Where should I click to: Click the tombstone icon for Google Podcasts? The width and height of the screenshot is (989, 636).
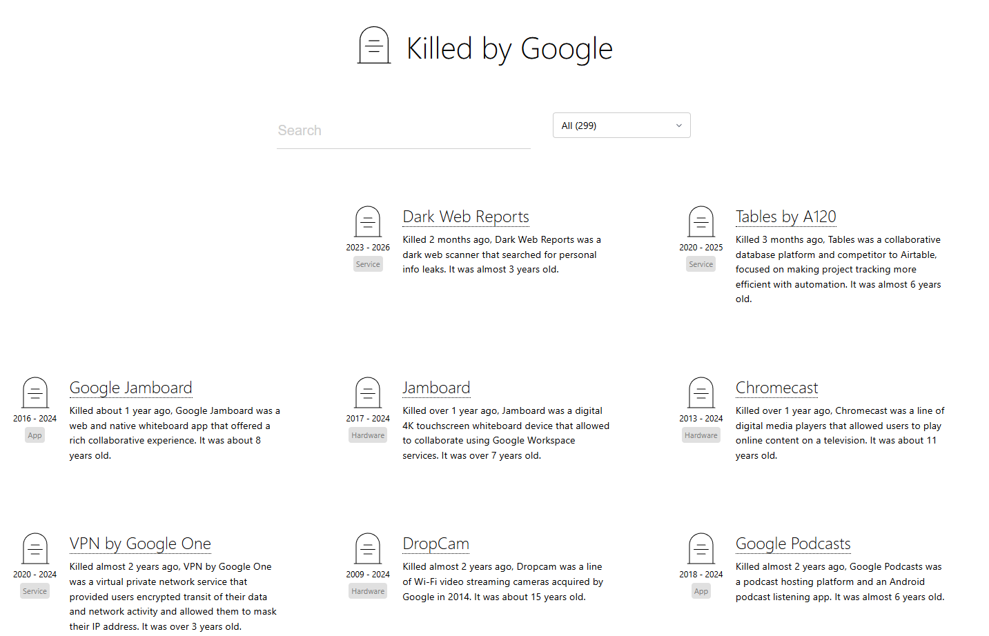701,548
